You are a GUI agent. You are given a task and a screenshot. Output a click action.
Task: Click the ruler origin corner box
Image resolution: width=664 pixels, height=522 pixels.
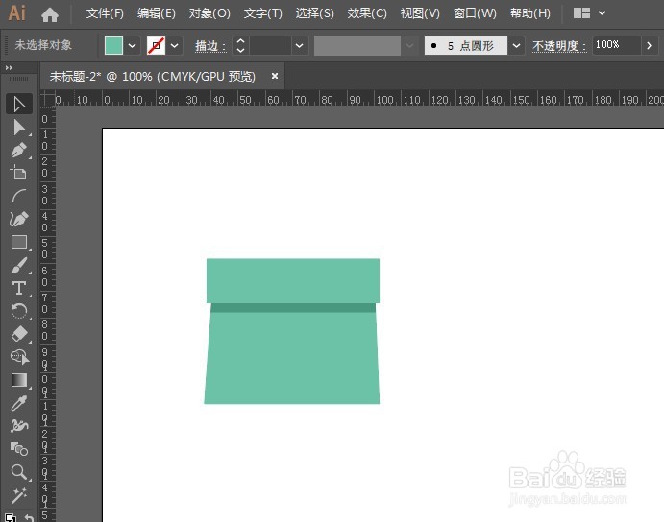47,99
